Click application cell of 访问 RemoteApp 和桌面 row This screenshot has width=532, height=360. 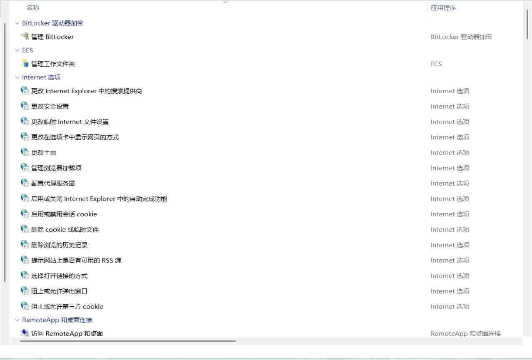click(x=466, y=333)
